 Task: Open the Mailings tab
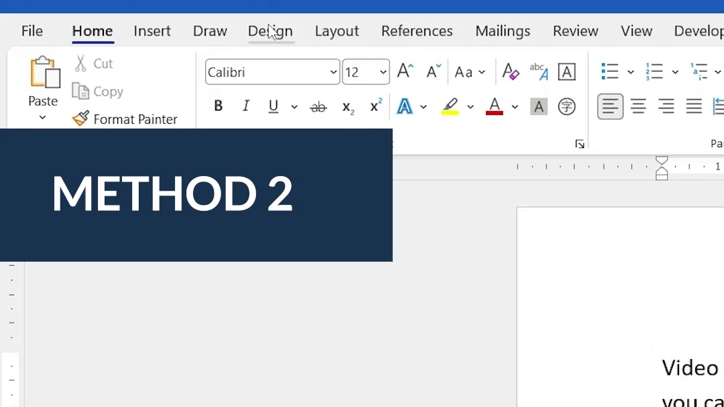click(x=502, y=31)
